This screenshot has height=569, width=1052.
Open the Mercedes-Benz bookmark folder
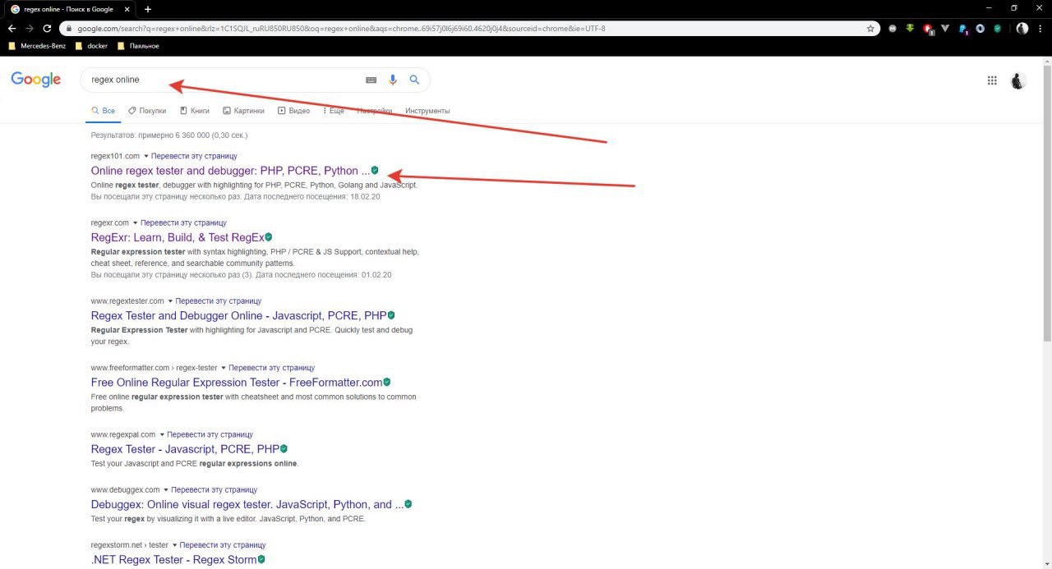pyautogui.click(x=37, y=46)
